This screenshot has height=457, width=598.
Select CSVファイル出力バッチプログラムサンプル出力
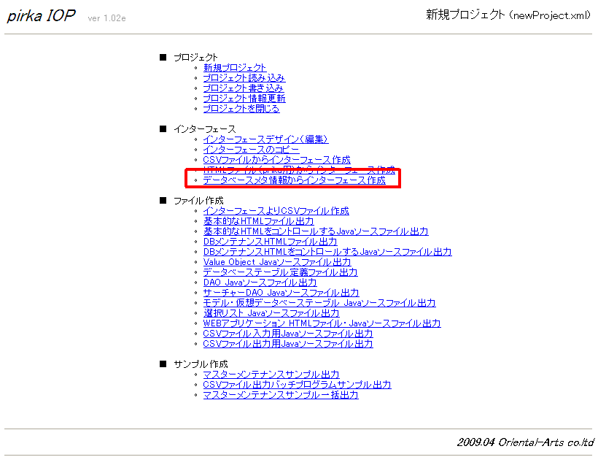(297, 385)
